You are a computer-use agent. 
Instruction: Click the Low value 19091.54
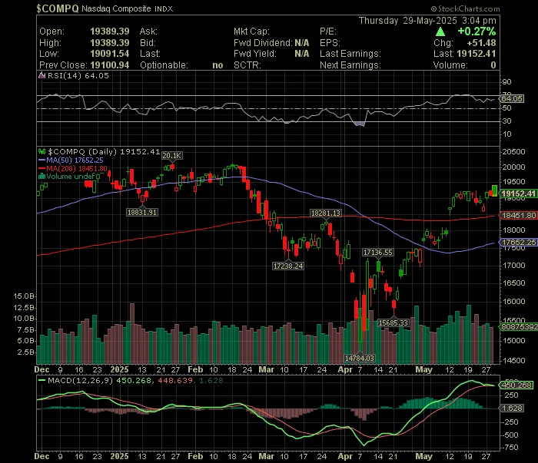(109, 54)
